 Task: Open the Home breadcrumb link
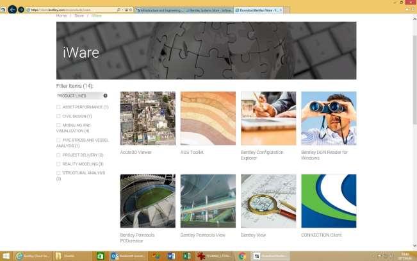pyautogui.click(x=61, y=15)
